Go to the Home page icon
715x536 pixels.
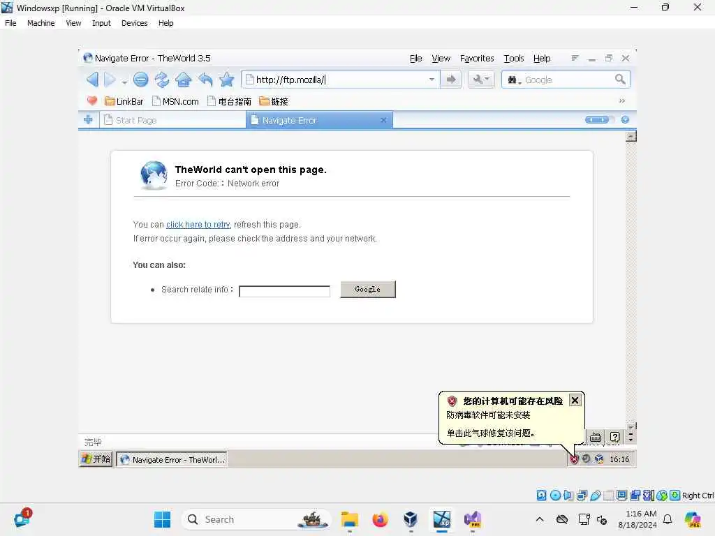(184, 80)
